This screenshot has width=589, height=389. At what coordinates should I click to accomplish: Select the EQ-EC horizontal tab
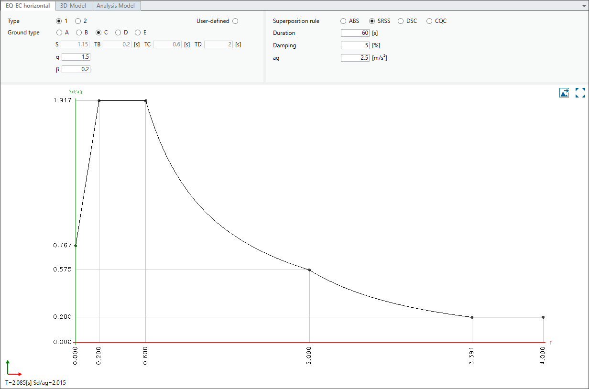pyautogui.click(x=28, y=6)
